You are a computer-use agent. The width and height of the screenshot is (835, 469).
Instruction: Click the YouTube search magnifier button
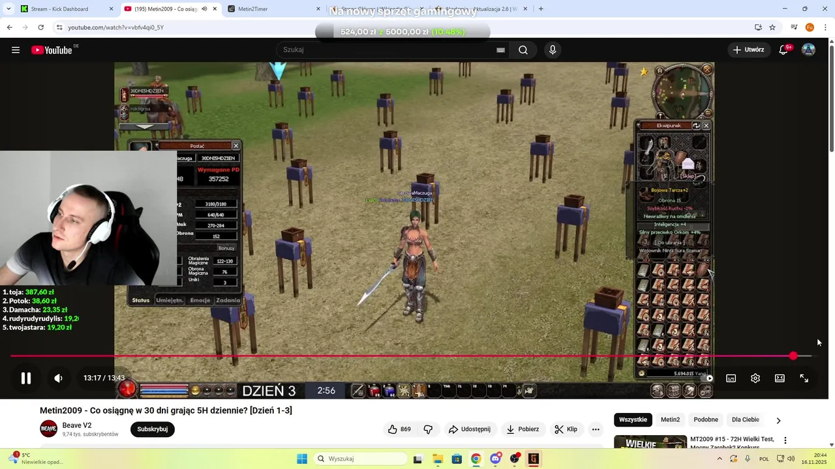click(523, 50)
